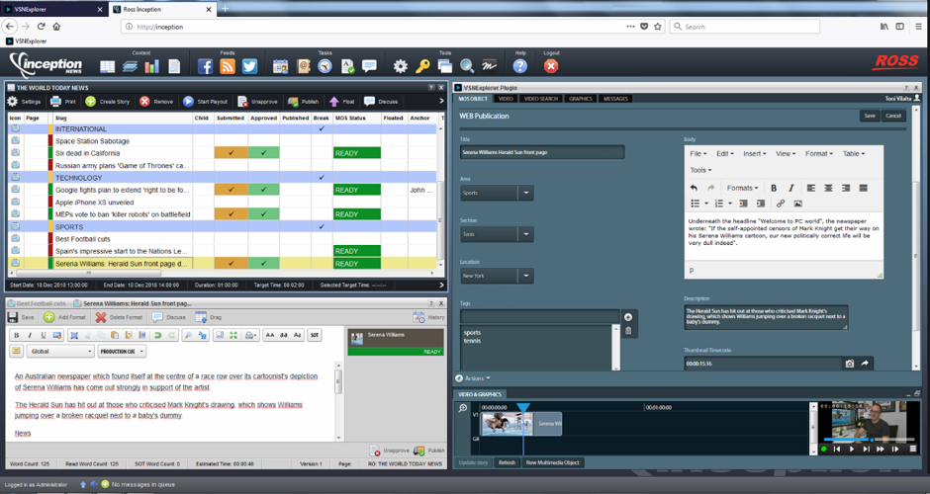The width and height of the screenshot is (930, 494).
Task: Click Start Playout in rundown toolbar
Action: [205, 102]
